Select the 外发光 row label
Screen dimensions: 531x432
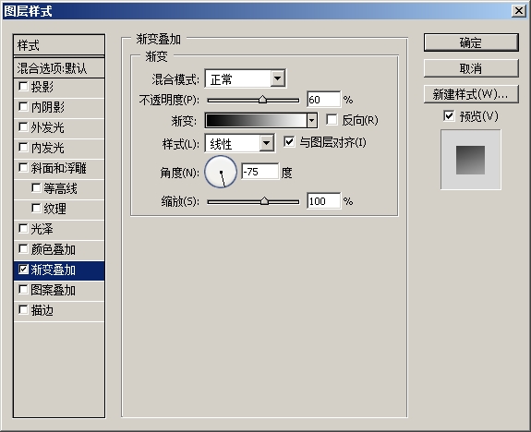(x=48, y=127)
